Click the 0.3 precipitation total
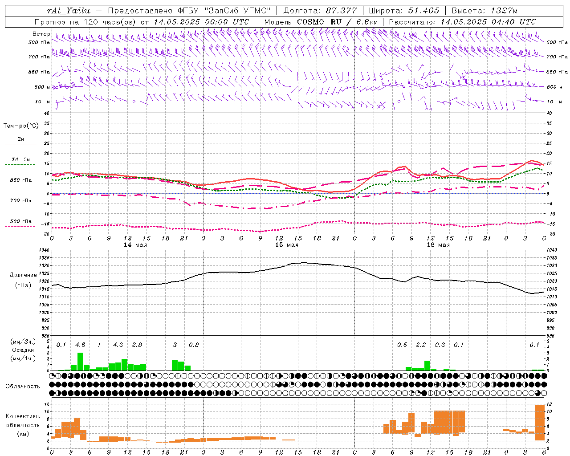This screenshot has height=456, width=570. 440,345
